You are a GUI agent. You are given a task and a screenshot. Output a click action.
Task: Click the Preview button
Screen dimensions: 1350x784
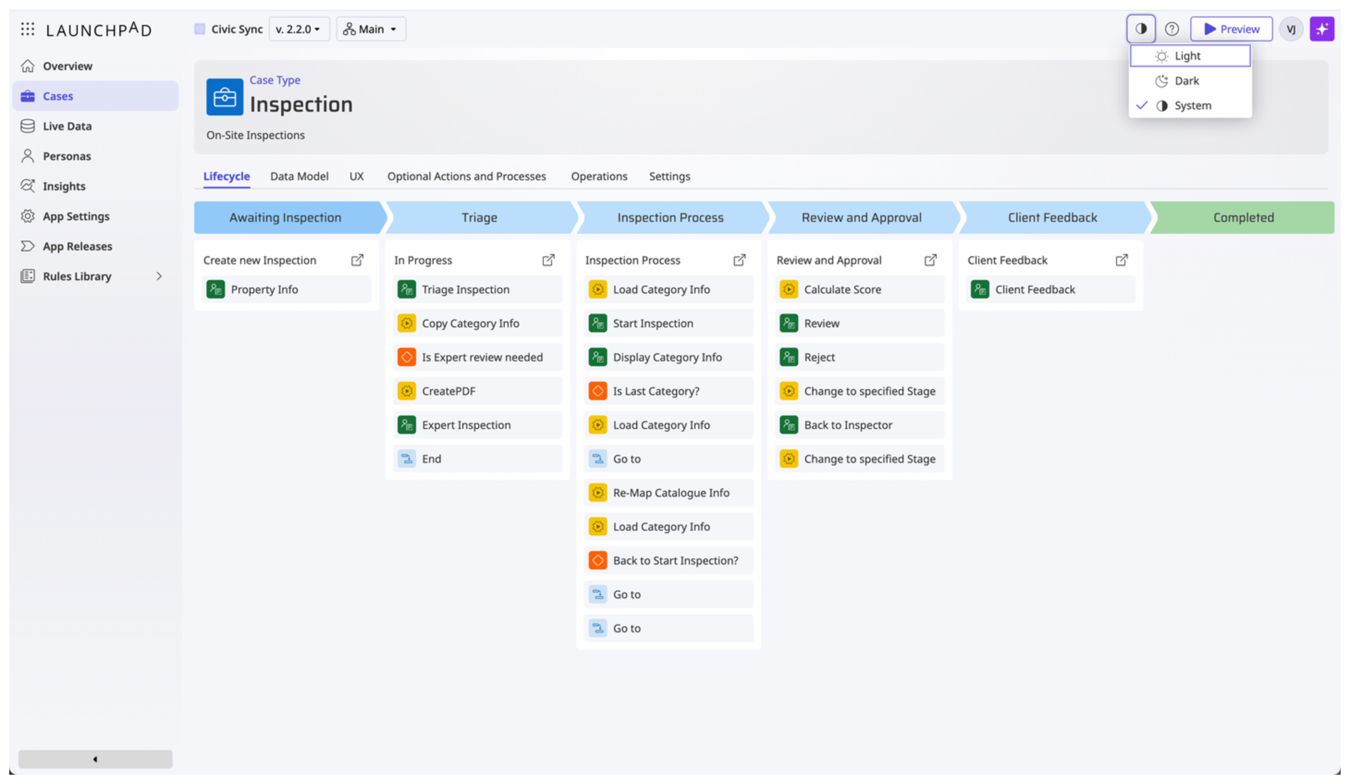click(1232, 29)
